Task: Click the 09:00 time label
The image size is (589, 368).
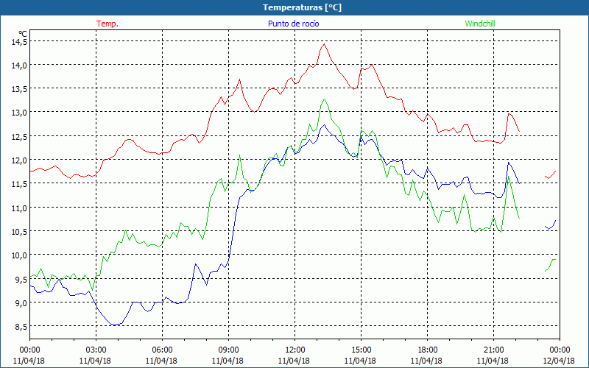Action: 228,350
